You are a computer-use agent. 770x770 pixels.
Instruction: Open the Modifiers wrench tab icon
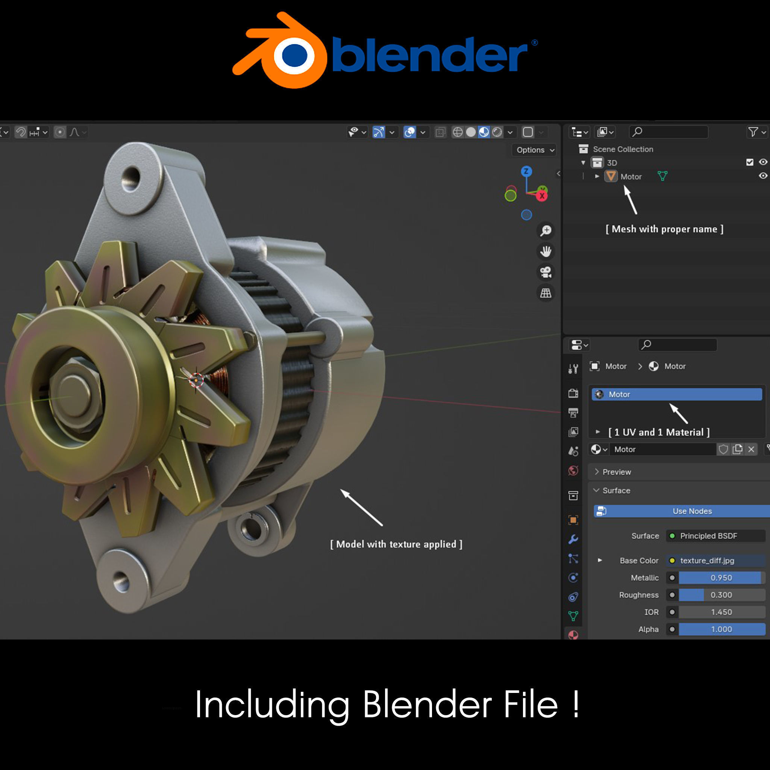point(573,539)
